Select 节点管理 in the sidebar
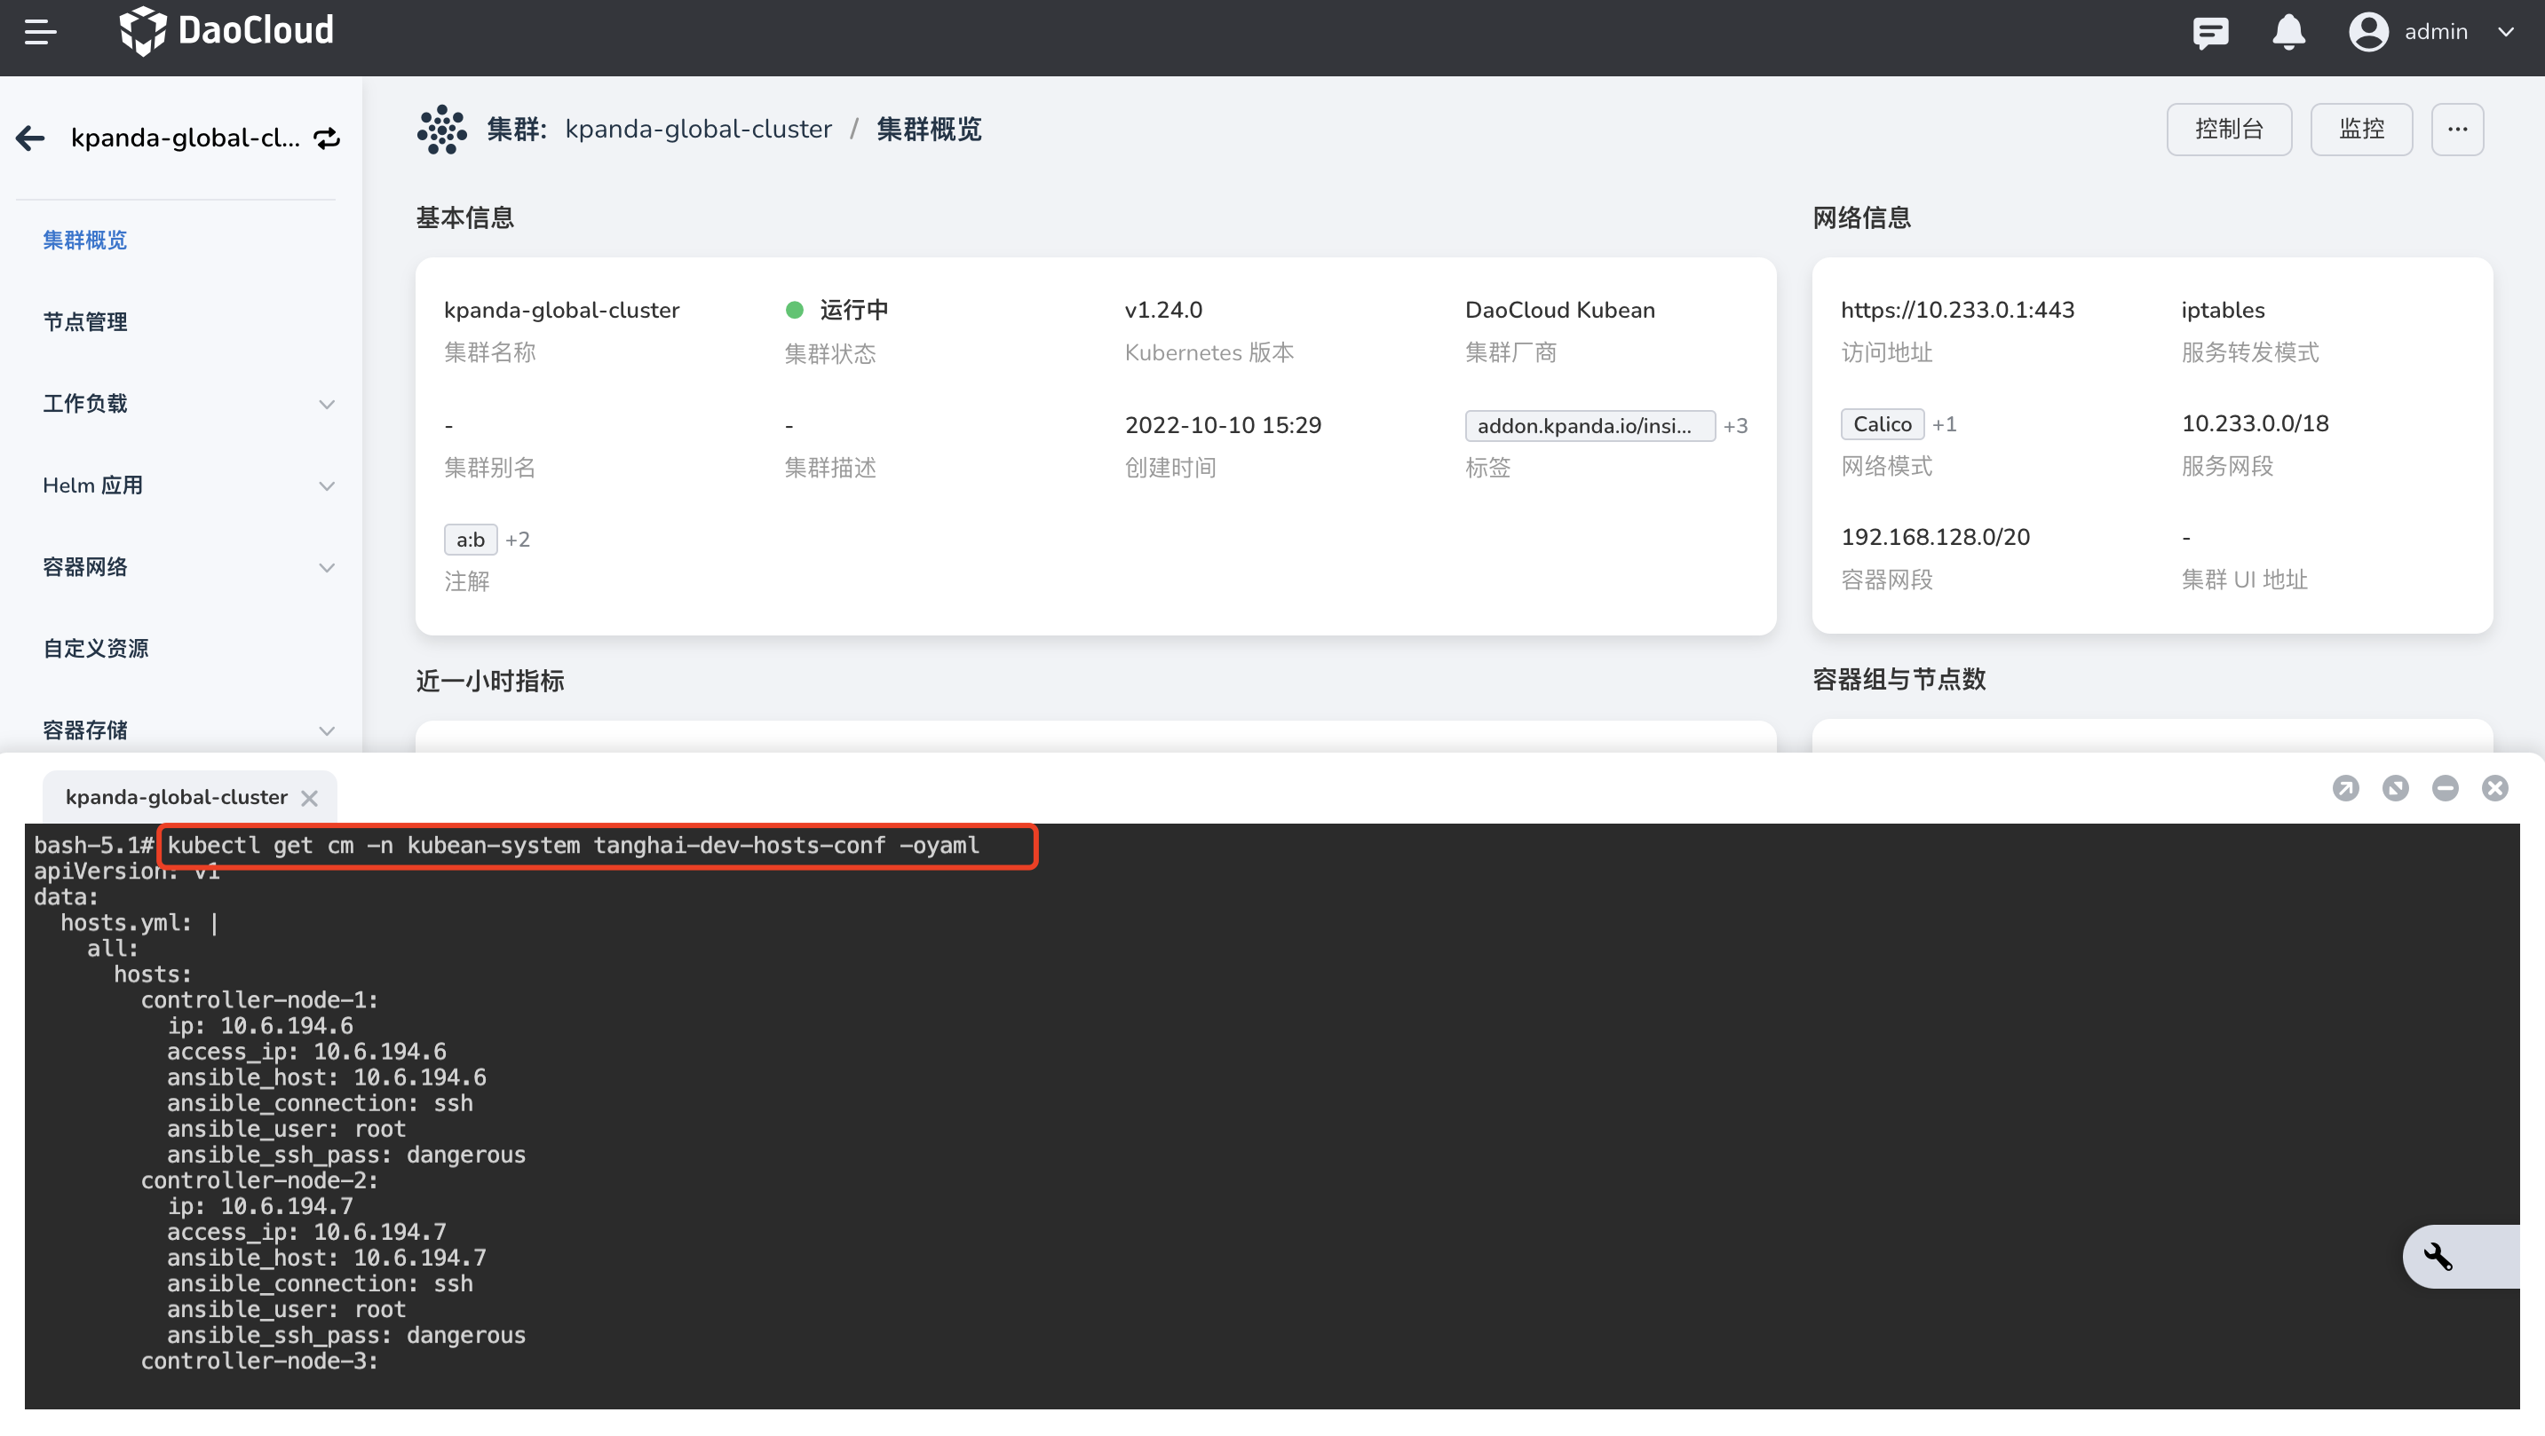 pos(85,322)
